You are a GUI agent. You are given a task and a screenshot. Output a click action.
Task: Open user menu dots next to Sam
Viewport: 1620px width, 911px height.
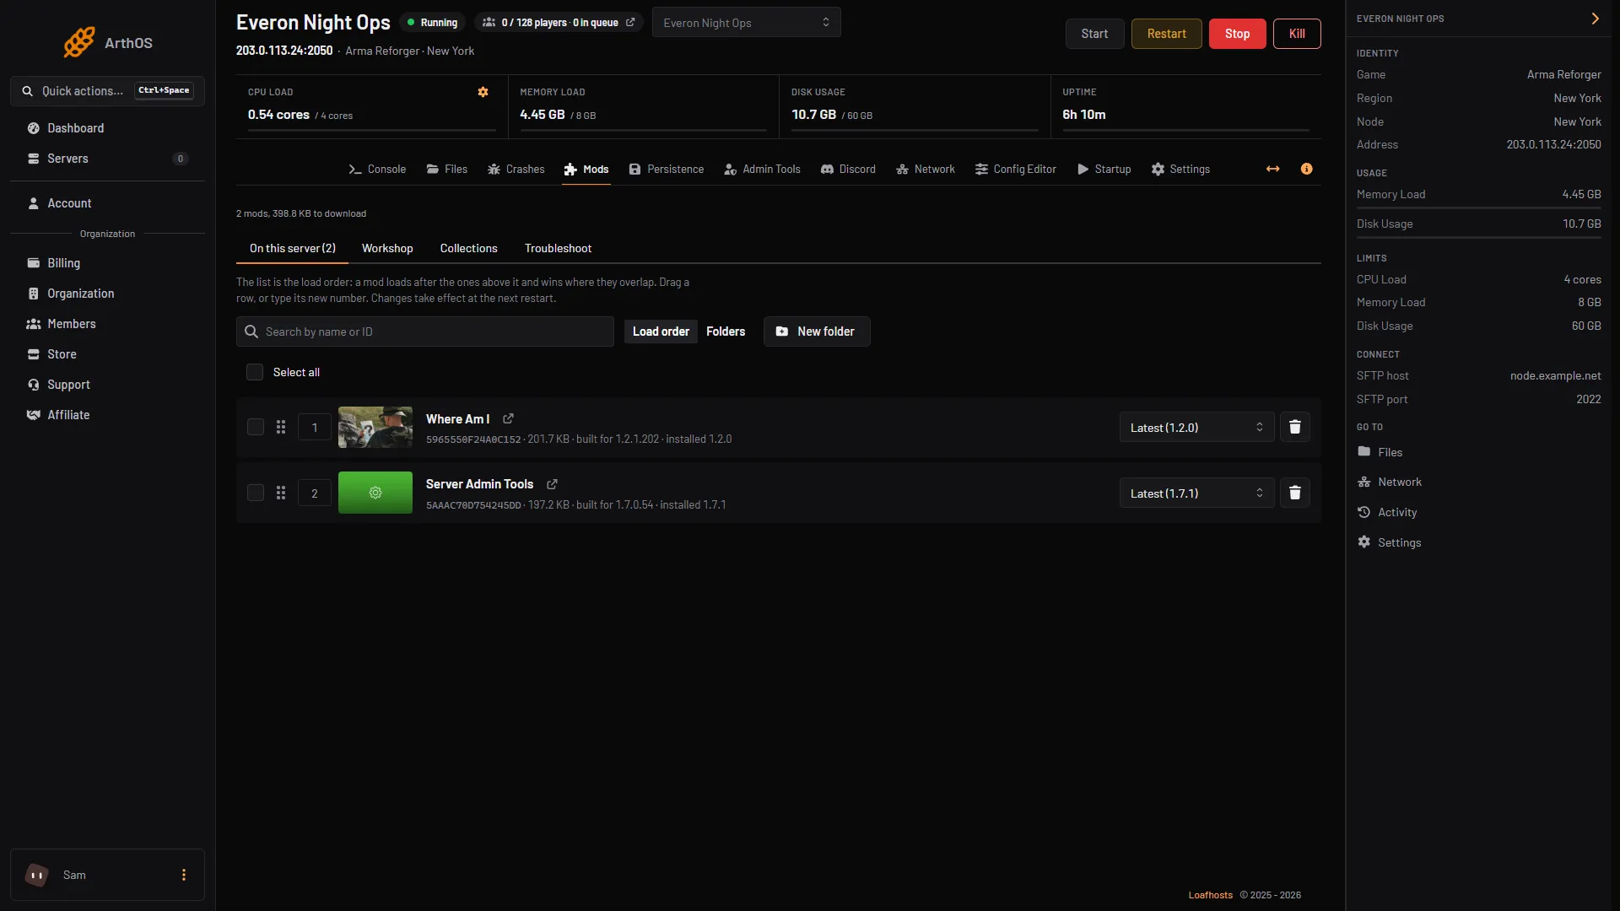(x=184, y=876)
